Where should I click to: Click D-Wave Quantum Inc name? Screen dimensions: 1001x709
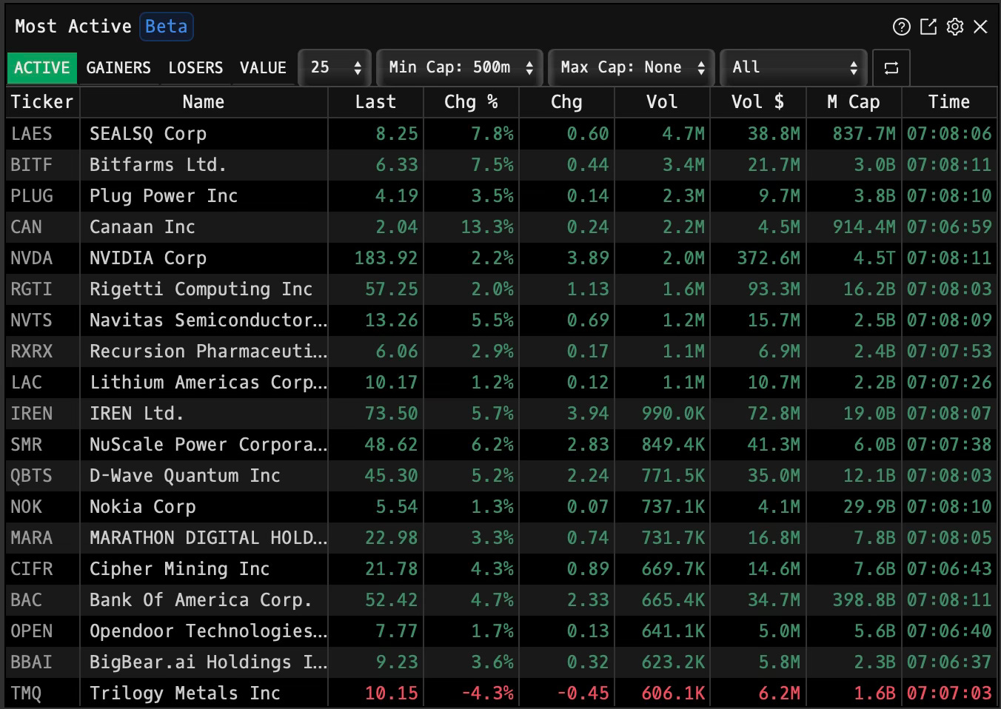click(184, 476)
